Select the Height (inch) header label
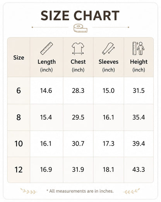 click(x=139, y=66)
